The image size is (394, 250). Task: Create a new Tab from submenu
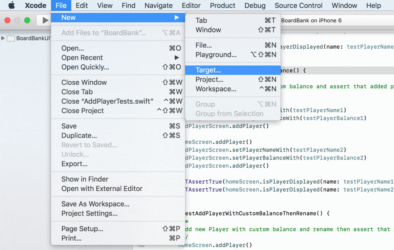pyautogui.click(x=233, y=20)
